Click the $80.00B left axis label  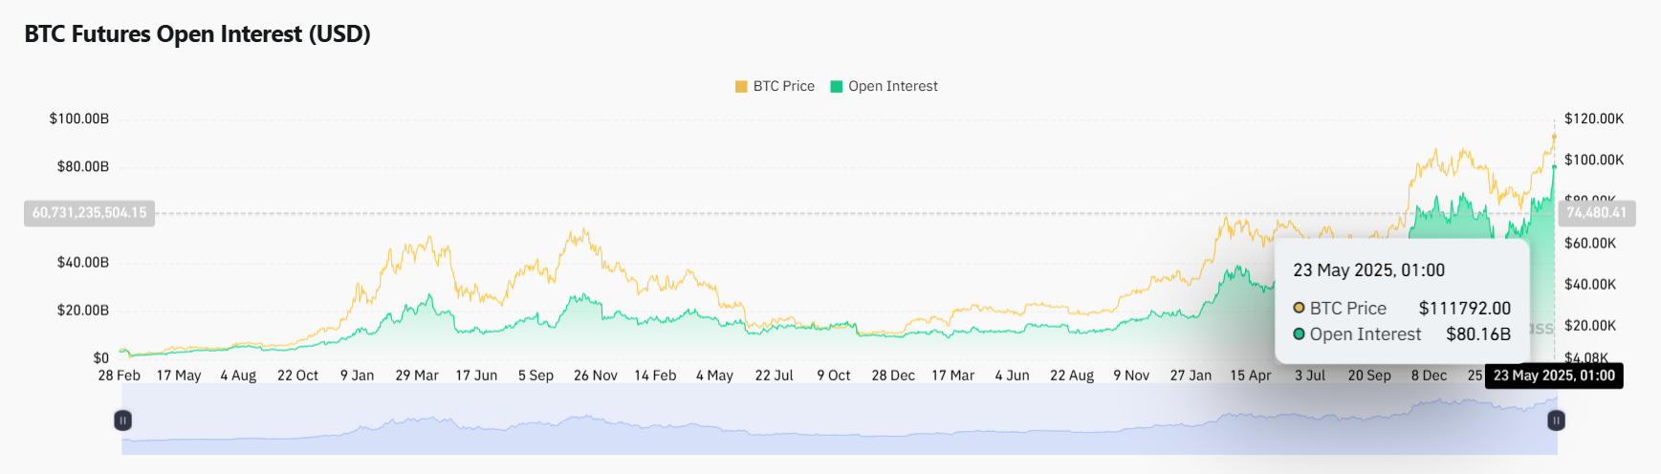click(83, 166)
